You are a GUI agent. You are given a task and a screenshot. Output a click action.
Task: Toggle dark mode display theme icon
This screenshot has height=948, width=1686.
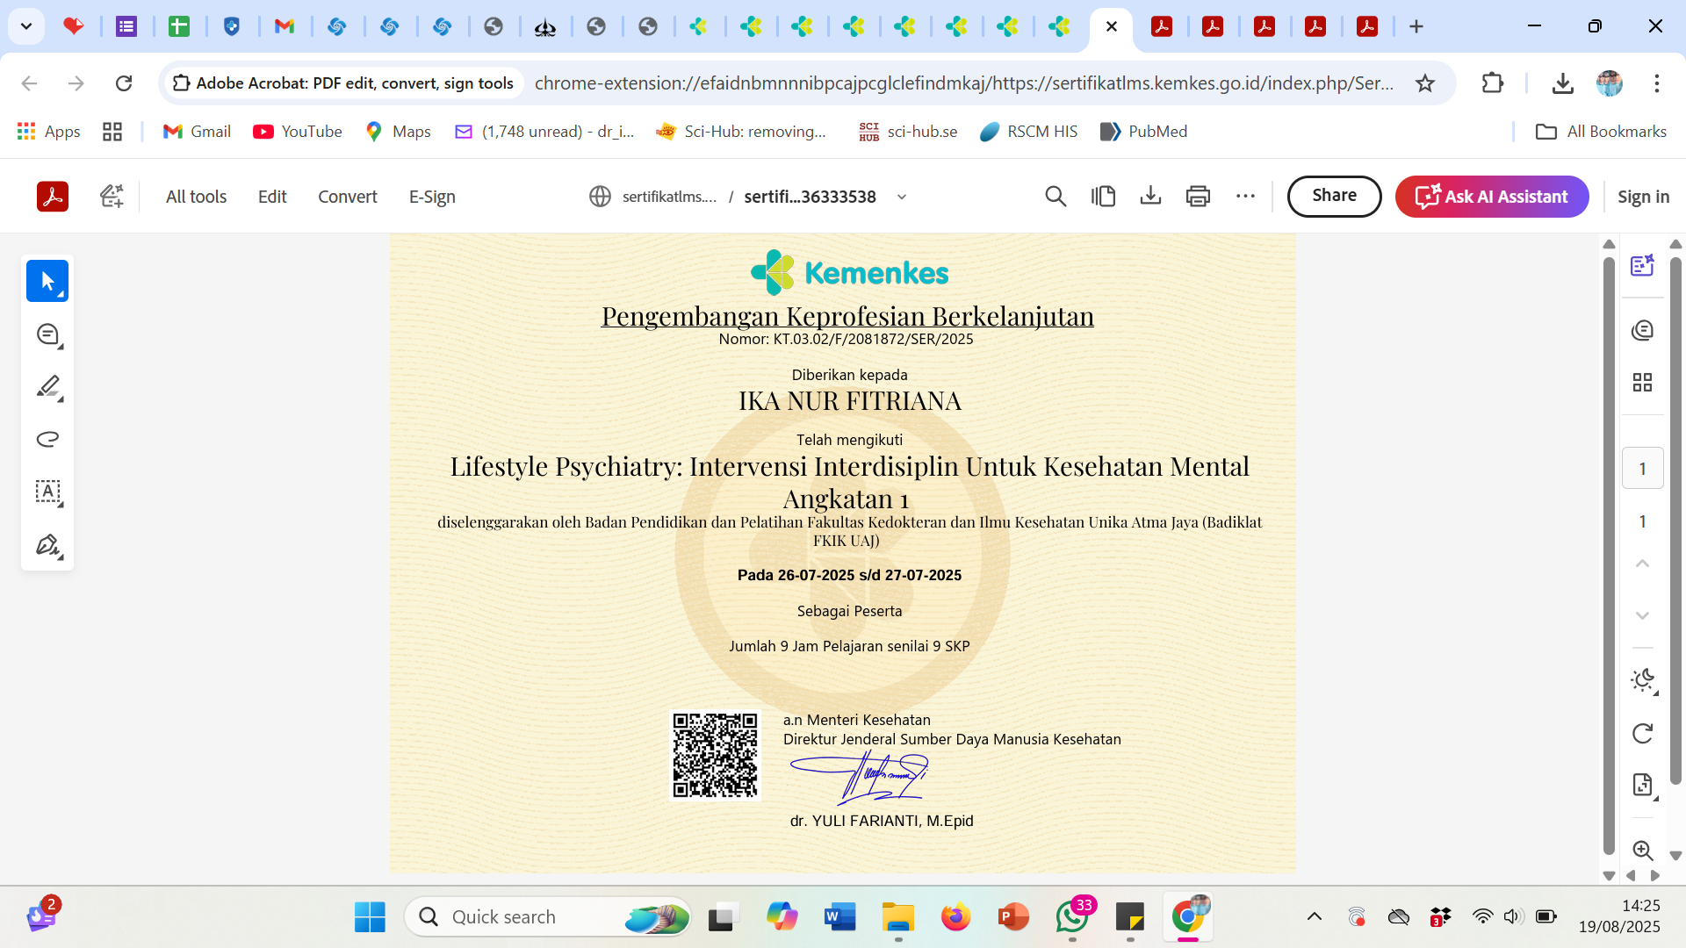1642,680
